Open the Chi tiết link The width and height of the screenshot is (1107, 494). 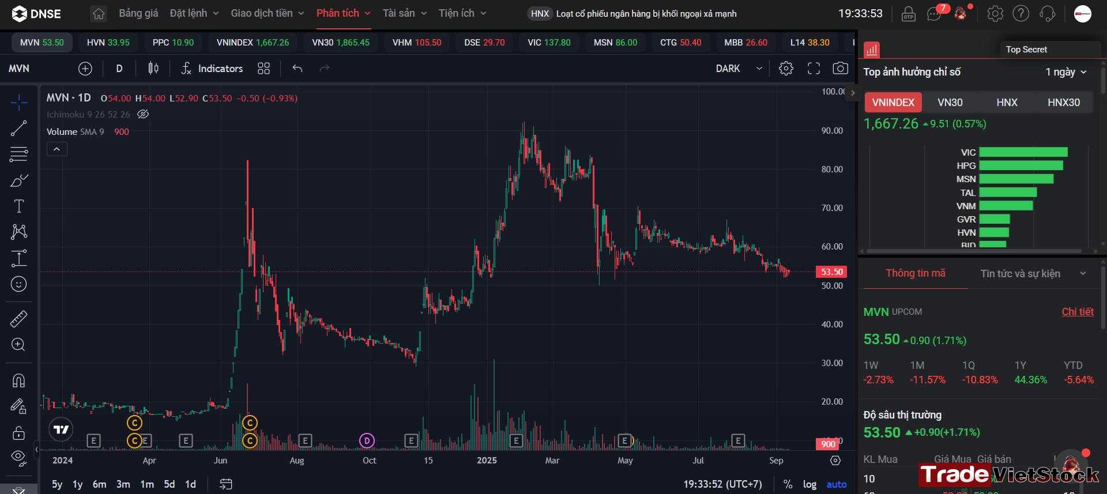(x=1078, y=312)
